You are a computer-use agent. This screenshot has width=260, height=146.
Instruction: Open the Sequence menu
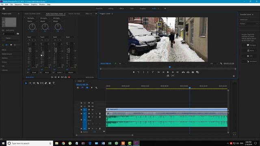(x=18, y=4)
